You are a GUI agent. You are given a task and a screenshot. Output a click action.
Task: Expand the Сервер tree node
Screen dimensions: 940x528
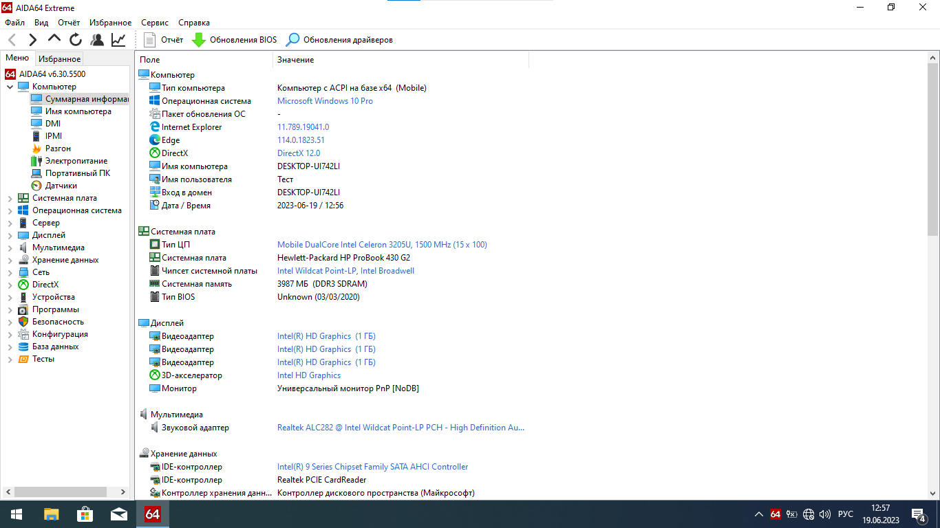coord(10,223)
